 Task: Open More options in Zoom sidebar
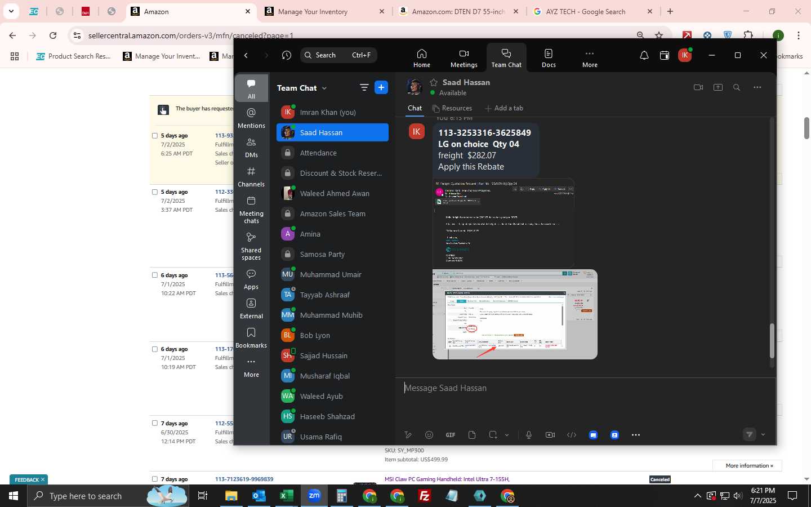[x=251, y=367]
